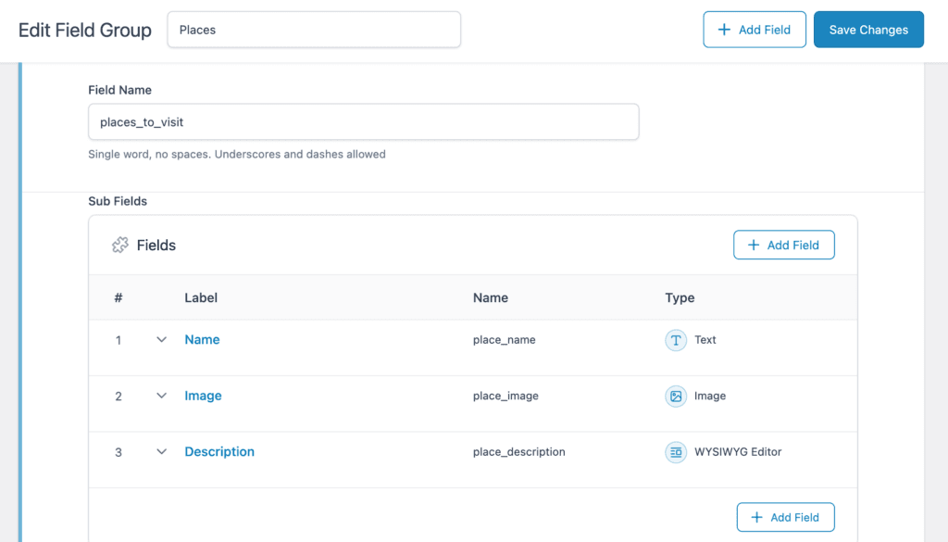
Task: Click the plus icon on bottom Add Field button
Action: pyautogui.click(x=756, y=517)
